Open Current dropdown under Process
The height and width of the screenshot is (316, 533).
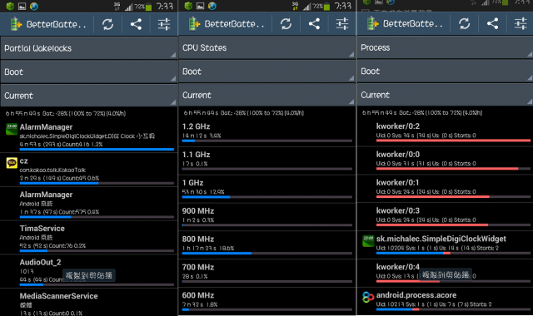(x=445, y=95)
